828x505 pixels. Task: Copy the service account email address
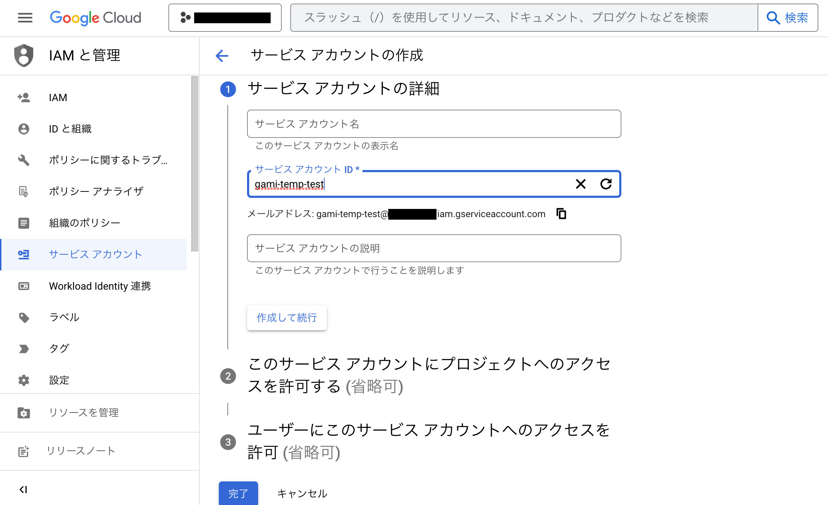point(561,214)
